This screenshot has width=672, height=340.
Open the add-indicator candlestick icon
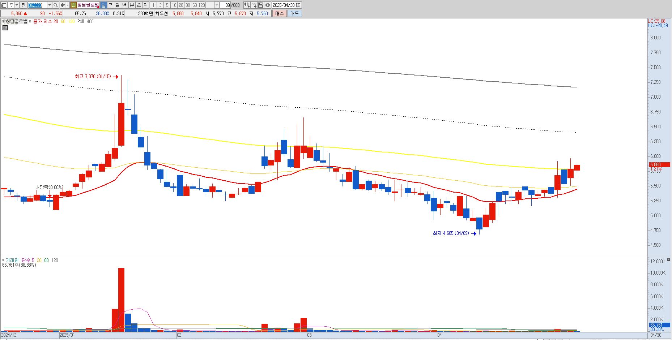click(247, 5)
